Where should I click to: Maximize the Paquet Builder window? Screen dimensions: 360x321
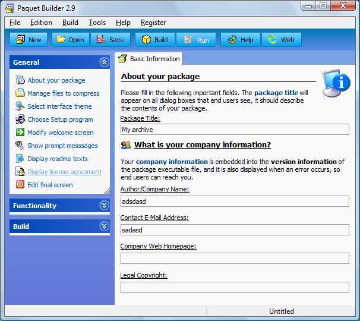323,6
